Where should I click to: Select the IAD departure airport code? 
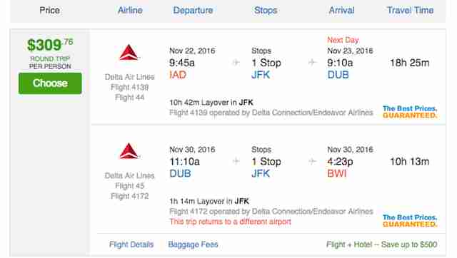coord(178,75)
